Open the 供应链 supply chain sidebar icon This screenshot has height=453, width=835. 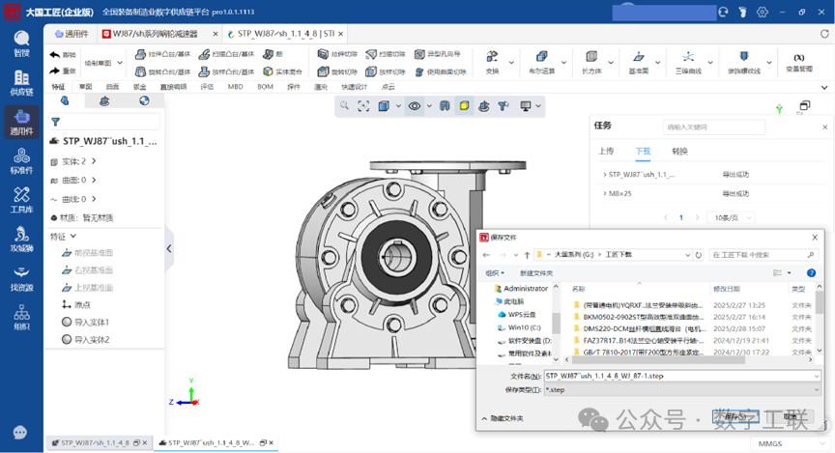(x=21, y=83)
